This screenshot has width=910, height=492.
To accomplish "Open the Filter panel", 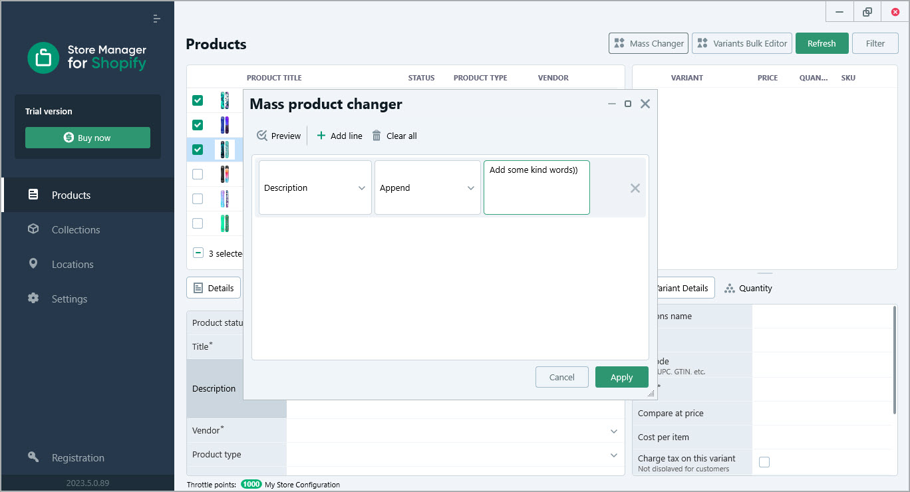I will coord(875,43).
